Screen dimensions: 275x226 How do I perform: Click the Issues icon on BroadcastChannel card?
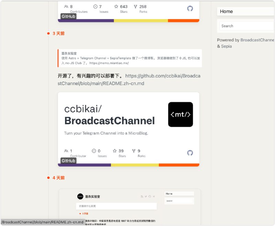pos(93,151)
